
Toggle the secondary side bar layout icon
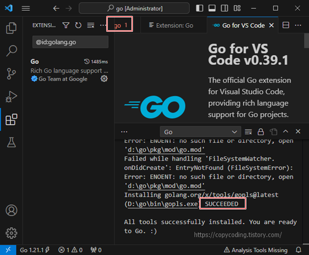(x=224, y=8)
